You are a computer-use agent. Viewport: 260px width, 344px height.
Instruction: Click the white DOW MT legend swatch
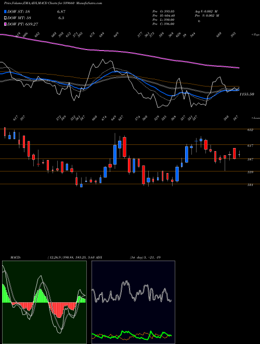[5, 18]
